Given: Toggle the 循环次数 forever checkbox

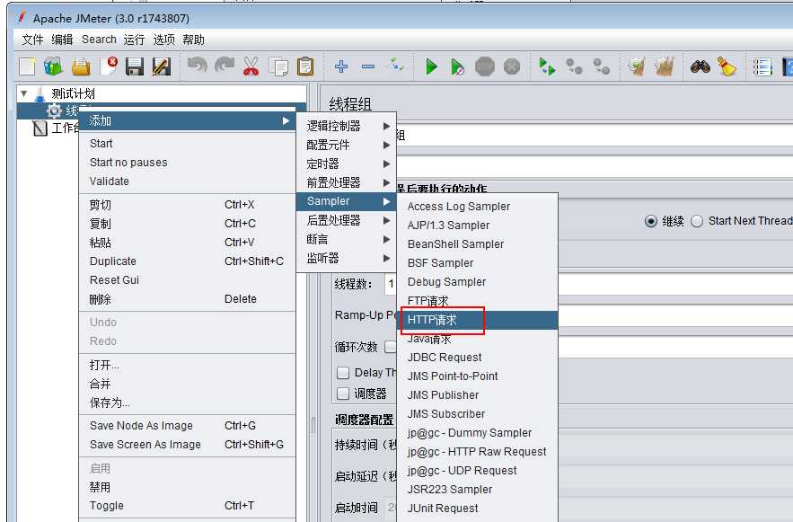Looking at the screenshot, I should (391, 347).
